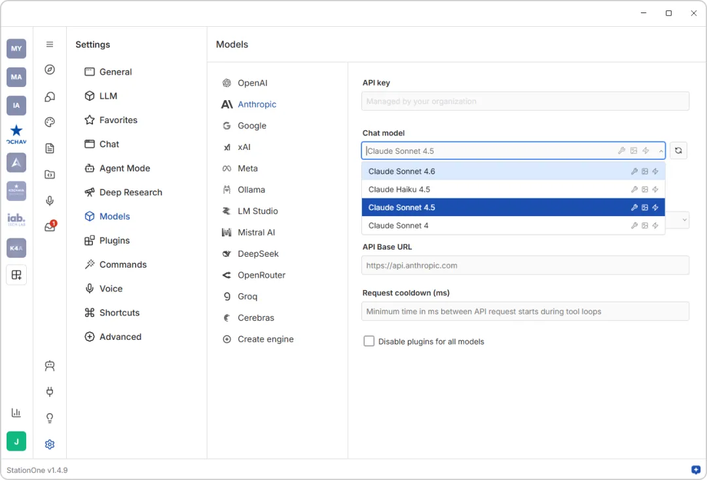Toggle the hamburger sidebar menu
The image size is (707, 480).
tap(50, 45)
